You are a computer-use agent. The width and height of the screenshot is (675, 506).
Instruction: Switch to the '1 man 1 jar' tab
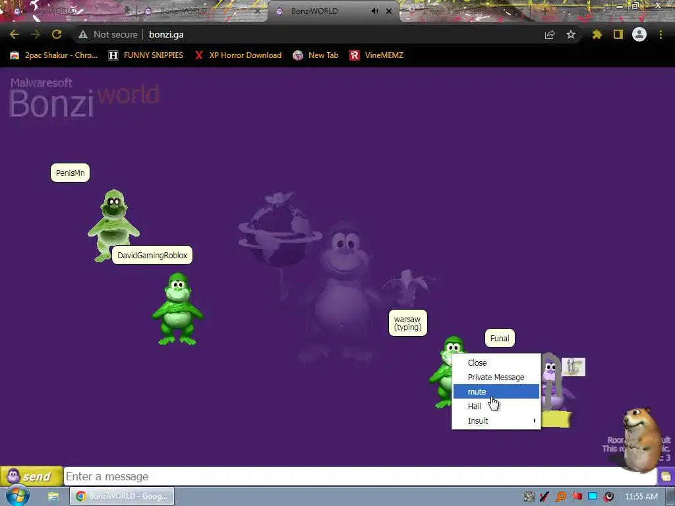click(467, 11)
